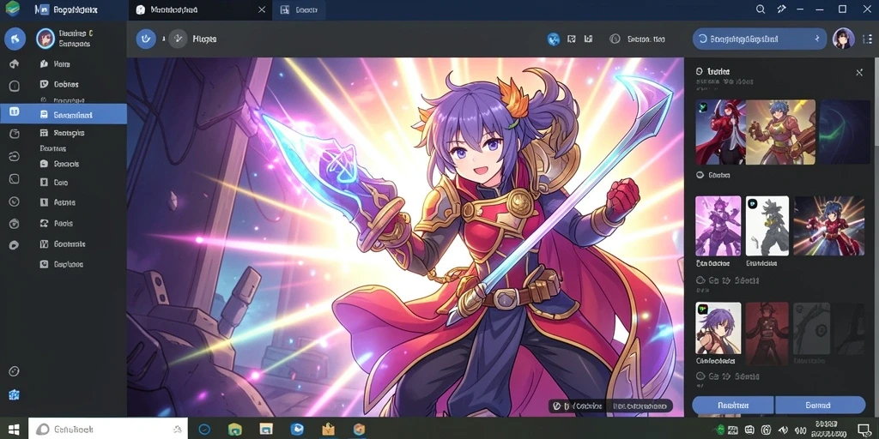Open the list menu icon beside the toolbar avatar
The image size is (879, 439).
[x=869, y=39]
